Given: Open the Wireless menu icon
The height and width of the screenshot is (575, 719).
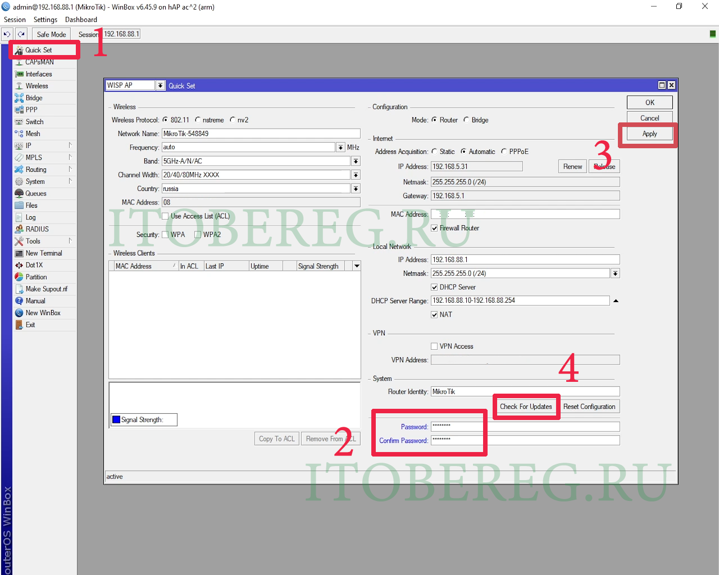Looking at the screenshot, I should (19, 86).
